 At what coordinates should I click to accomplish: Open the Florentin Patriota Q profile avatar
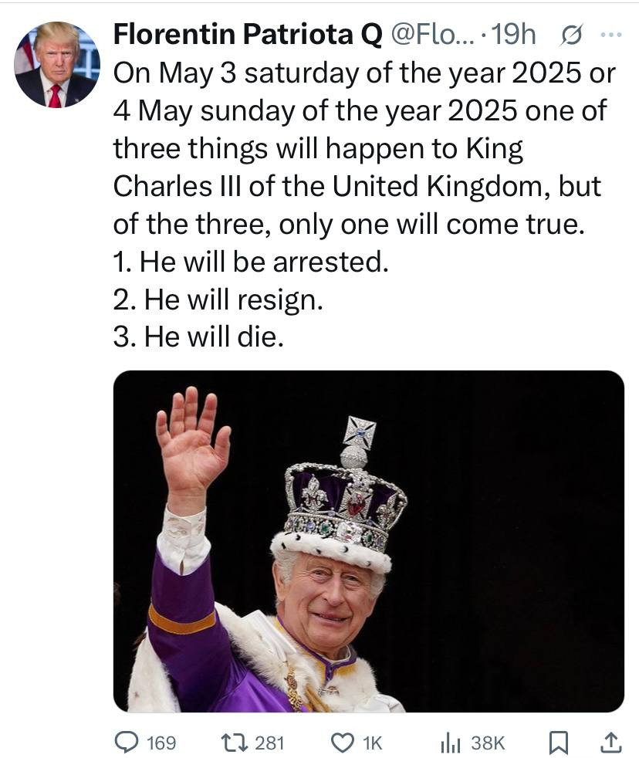pyautogui.click(x=57, y=64)
